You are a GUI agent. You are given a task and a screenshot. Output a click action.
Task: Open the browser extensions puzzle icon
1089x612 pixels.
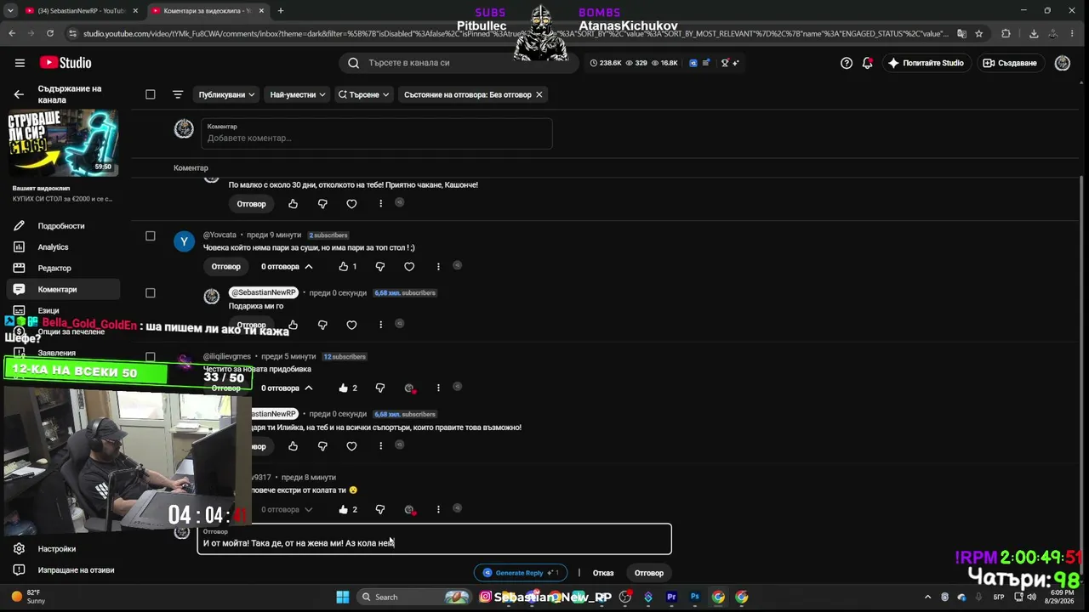1006,33
